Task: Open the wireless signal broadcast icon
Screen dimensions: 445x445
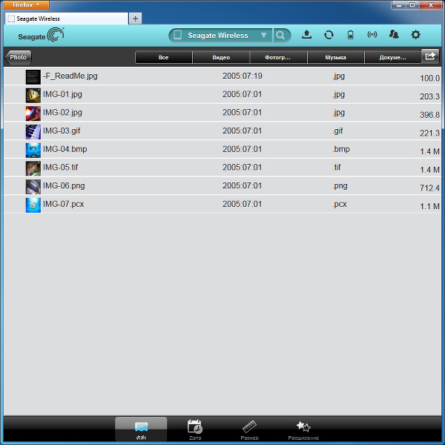Action: (372, 35)
